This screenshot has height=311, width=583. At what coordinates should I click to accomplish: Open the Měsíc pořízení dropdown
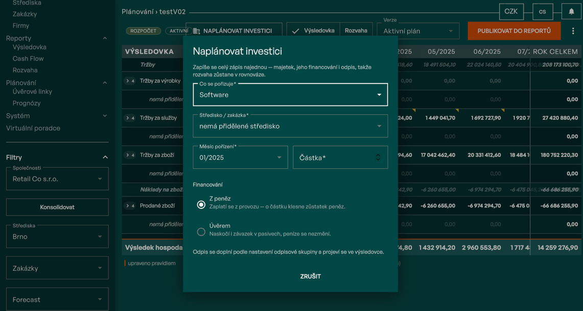(240, 158)
